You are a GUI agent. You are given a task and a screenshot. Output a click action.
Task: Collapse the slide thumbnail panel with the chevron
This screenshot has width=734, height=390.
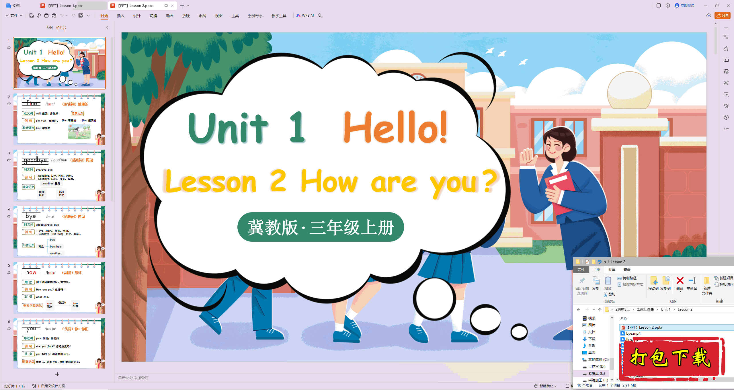(x=107, y=28)
